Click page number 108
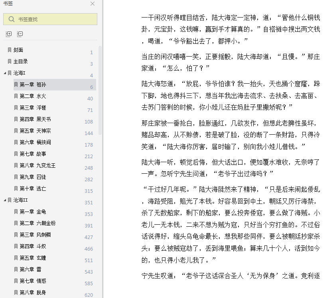 tap(89, 122)
